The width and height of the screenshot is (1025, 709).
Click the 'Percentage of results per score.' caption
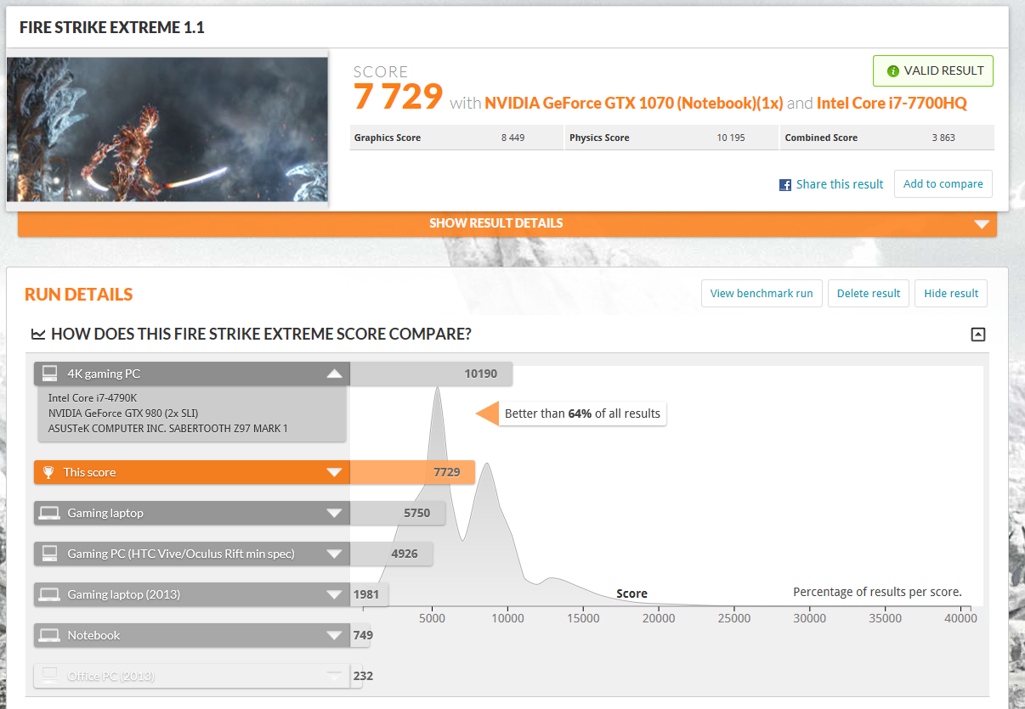877,592
